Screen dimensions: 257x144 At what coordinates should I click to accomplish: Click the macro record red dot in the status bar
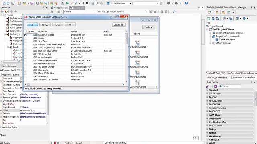55,143
